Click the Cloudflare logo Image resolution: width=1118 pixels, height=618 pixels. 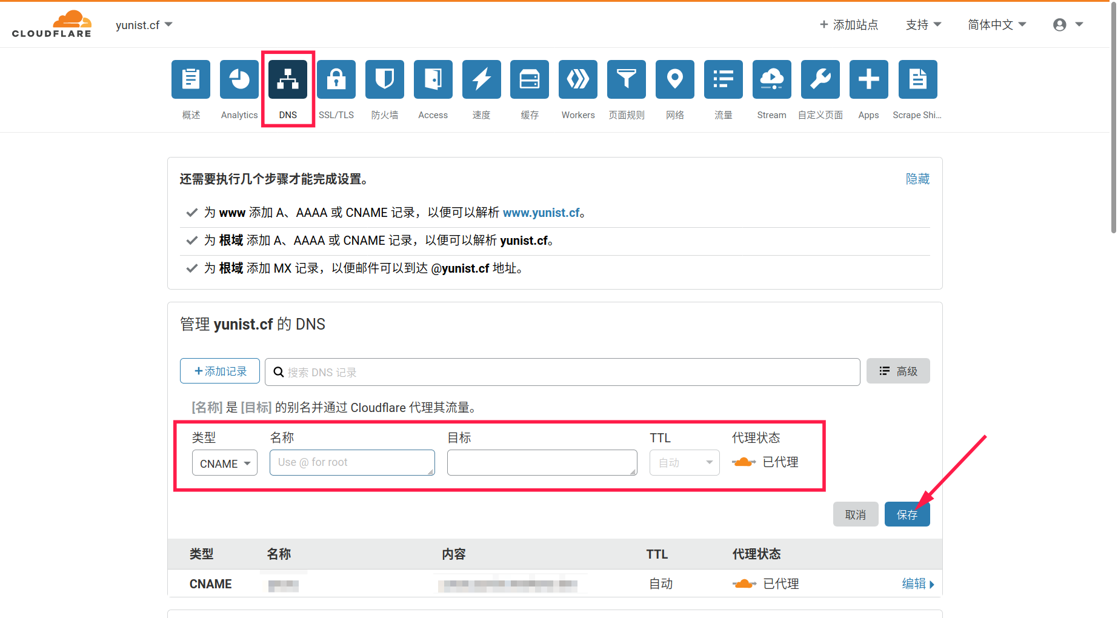[x=52, y=24]
